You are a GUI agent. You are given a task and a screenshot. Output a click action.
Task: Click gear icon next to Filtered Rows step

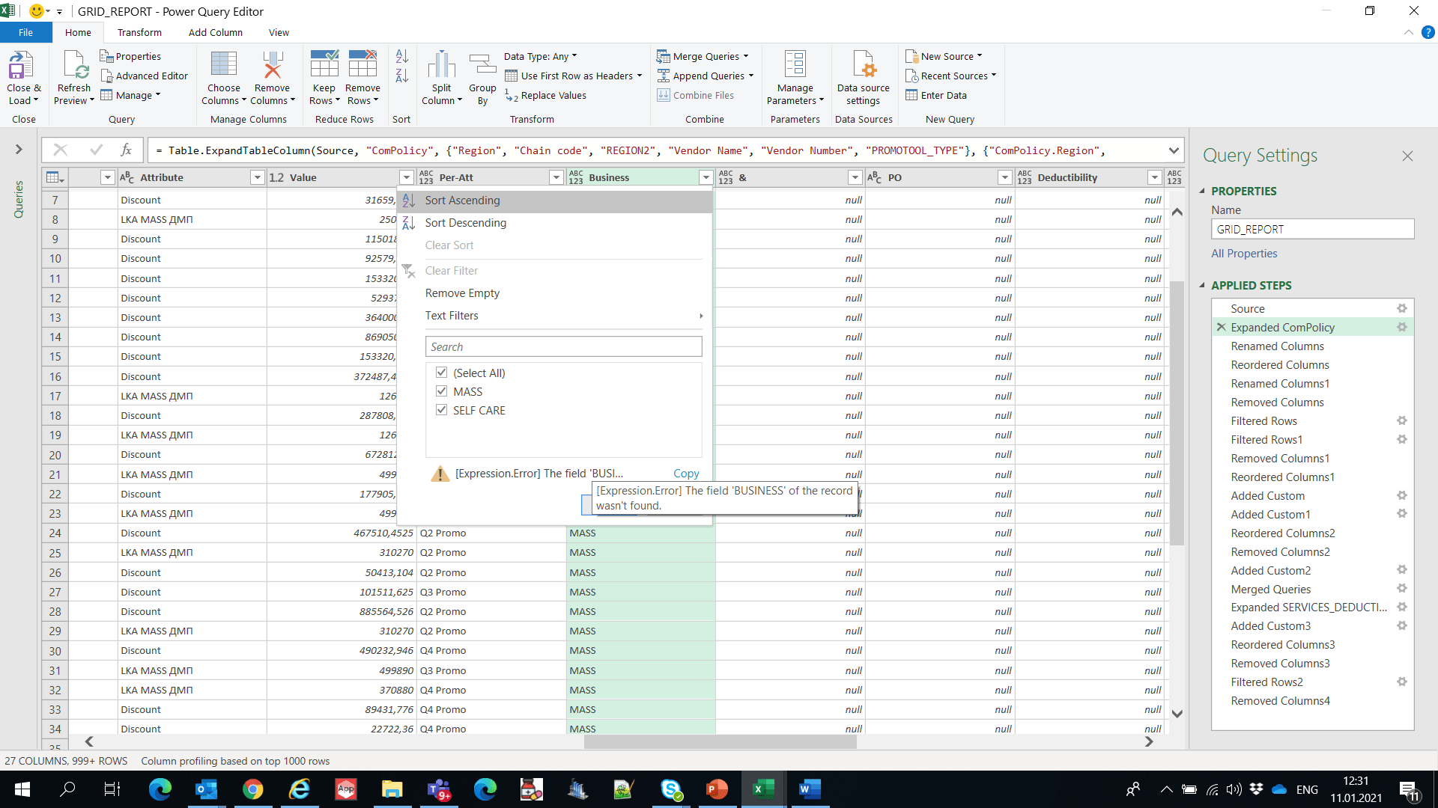coord(1401,420)
